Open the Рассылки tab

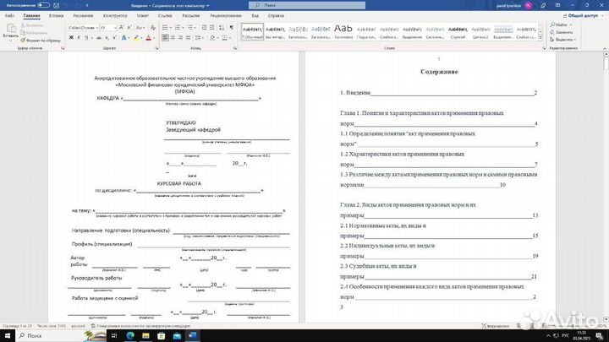190,16
